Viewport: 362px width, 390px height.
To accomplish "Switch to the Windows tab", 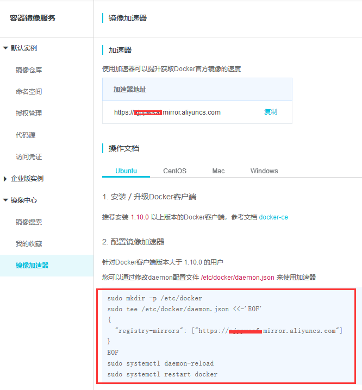I will tap(264, 171).
